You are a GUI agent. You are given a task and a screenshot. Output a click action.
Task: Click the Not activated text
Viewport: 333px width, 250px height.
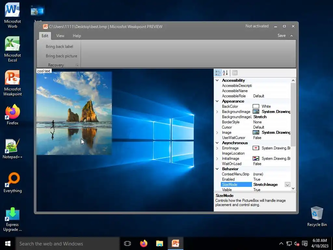257,26
